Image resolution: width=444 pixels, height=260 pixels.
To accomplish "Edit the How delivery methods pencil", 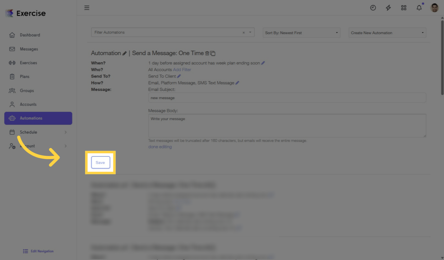I will click(237, 83).
